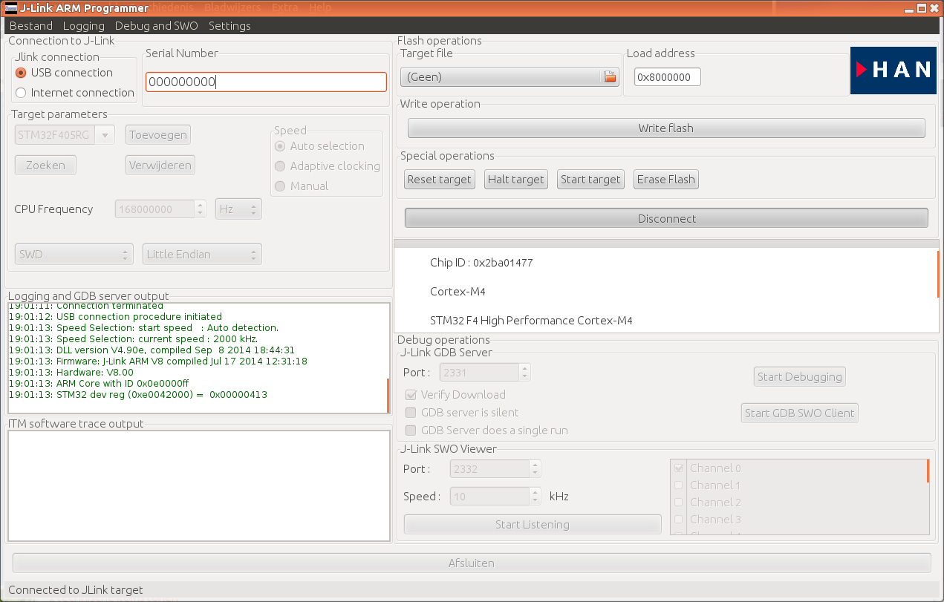Click the Write flash button
944x602 pixels.
[666, 128]
